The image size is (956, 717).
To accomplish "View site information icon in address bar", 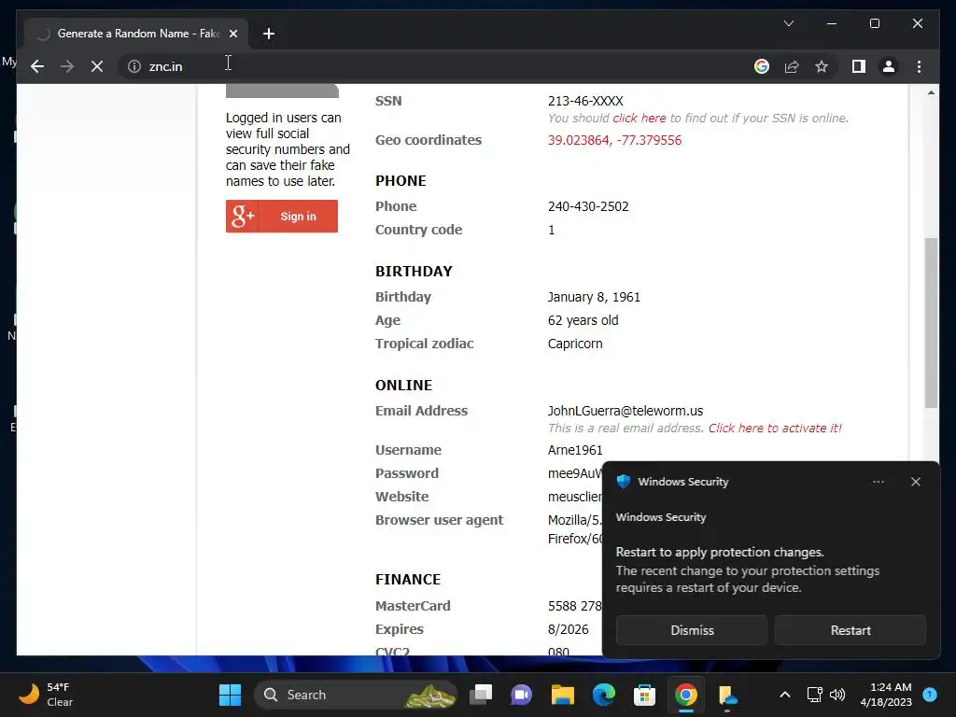I will tap(134, 66).
